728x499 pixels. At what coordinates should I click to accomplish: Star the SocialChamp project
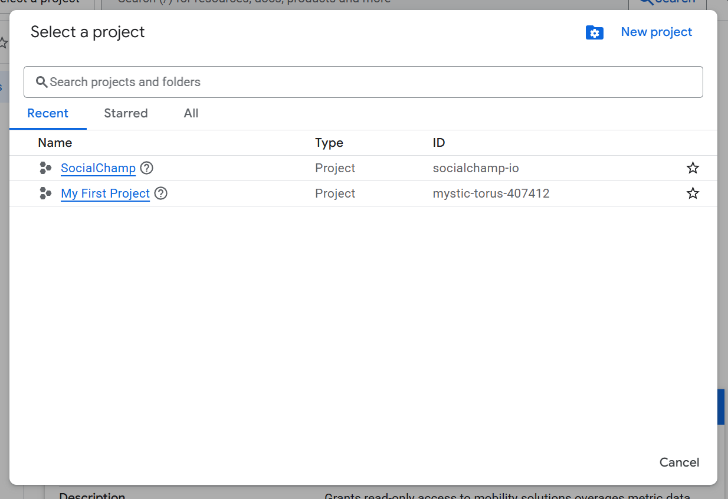pyautogui.click(x=693, y=168)
